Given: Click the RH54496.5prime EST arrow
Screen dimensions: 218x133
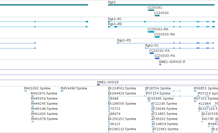Looking at the screenshot, I should coord(62,91).
